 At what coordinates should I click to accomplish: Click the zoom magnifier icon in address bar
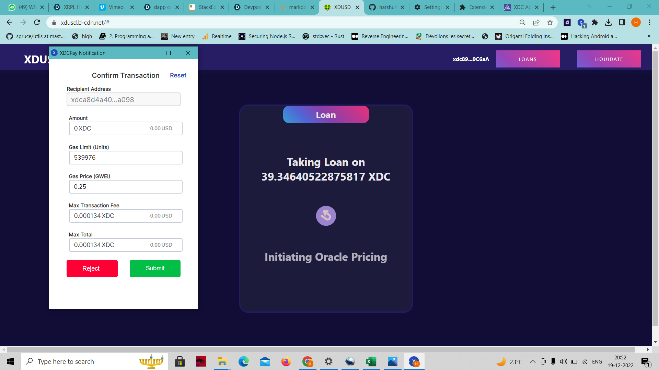tap(522, 23)
